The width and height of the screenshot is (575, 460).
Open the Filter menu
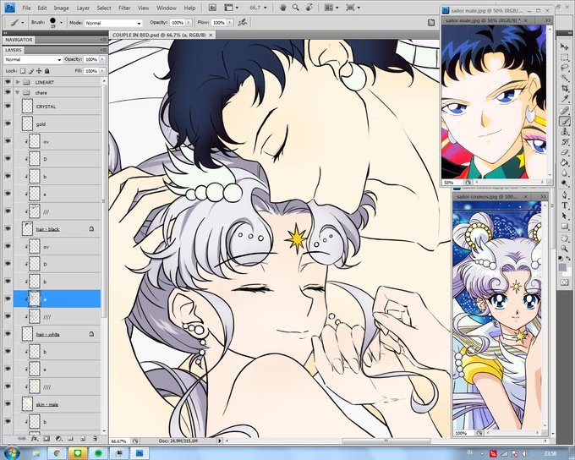click(x=124, y=8)
